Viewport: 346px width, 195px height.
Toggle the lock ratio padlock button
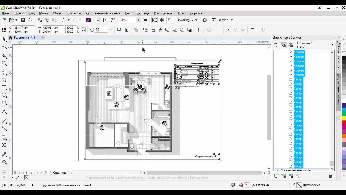(83, 30)
